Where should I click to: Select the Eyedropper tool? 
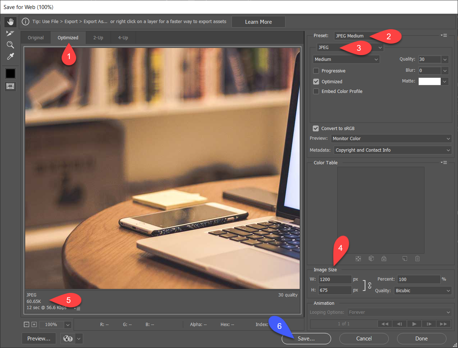[10, 57]
